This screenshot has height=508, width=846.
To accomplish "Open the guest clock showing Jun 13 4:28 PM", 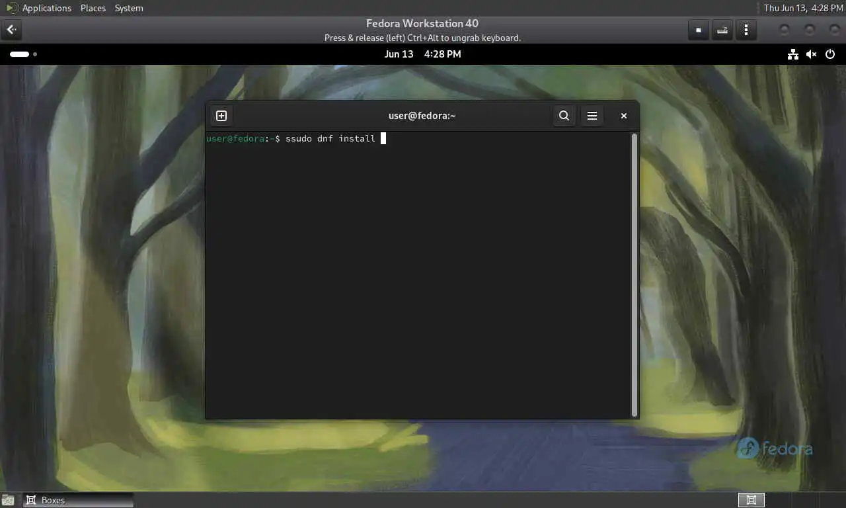I will coord(422,54).
